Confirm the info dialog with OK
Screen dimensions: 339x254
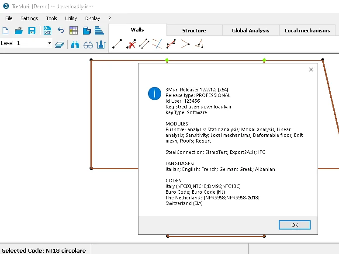(294, 225)
